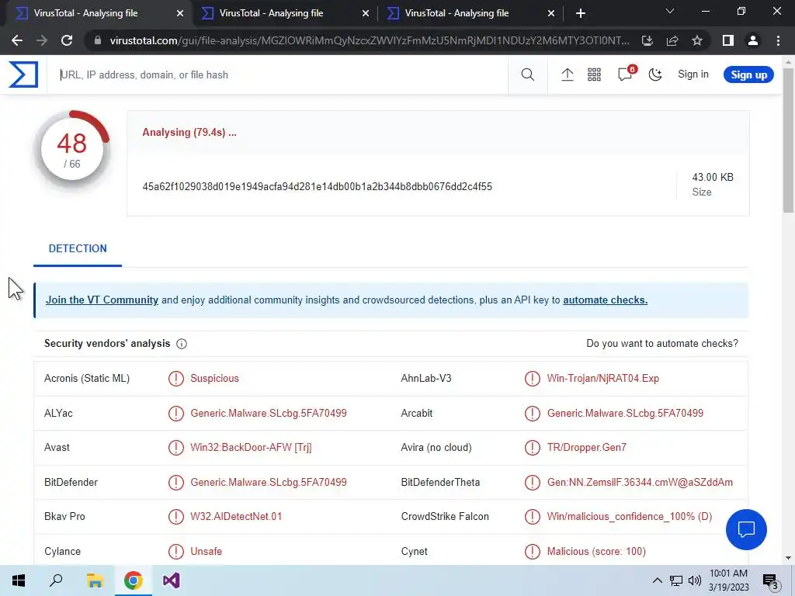Screen dimensions: 795x596
Task: Click BitDefenderTheta Gen:NN.ZemsilF result
Action: [640, 483]
